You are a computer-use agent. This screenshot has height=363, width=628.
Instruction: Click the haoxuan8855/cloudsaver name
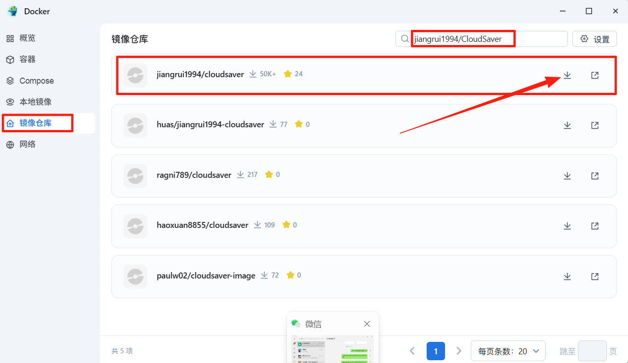click(202, 225)
